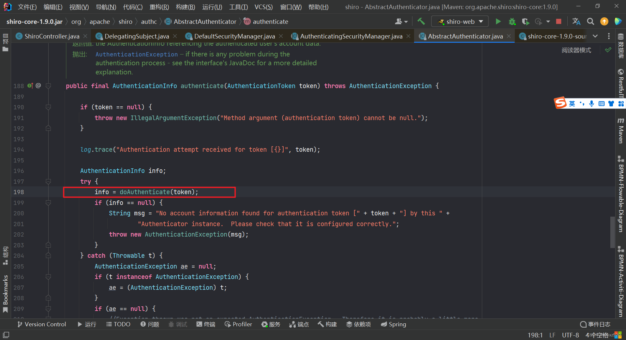The width and height of the screenshot is (626, 340).
Task: Collapse the authenticate method fold marker line 188
Action: [48, 86]
